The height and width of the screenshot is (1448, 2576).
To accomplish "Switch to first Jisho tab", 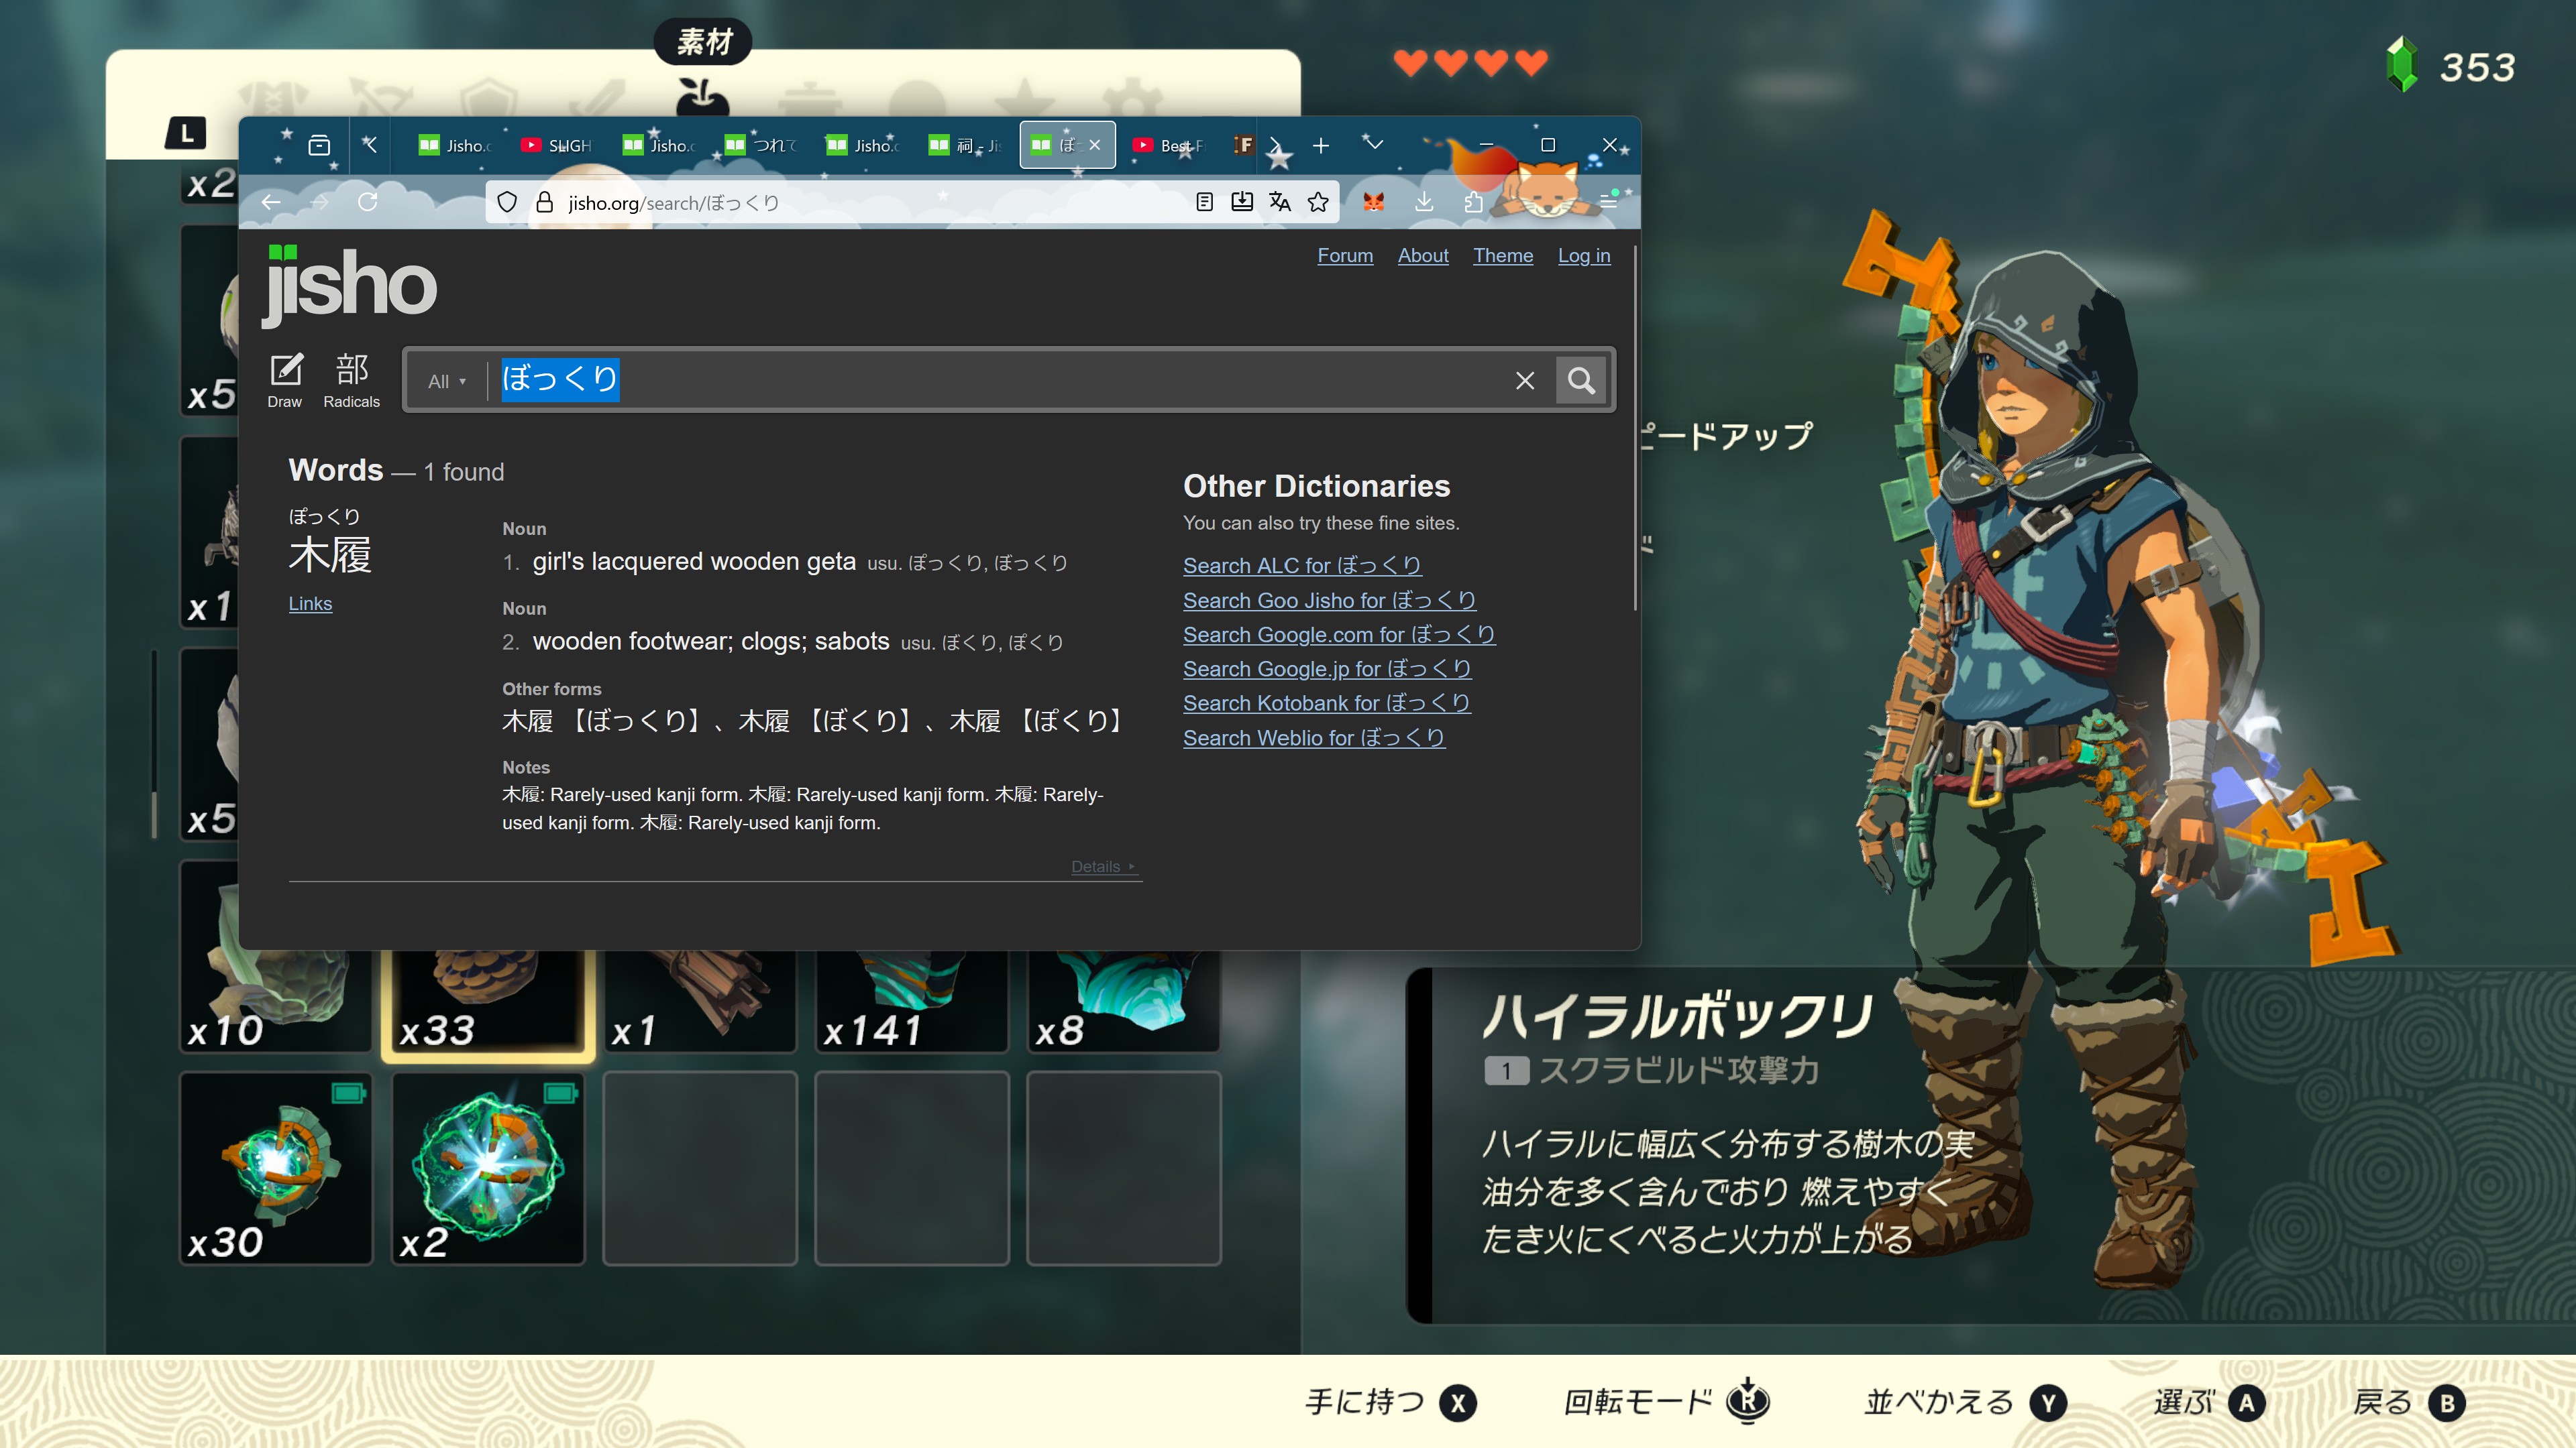I will point(456,146).
